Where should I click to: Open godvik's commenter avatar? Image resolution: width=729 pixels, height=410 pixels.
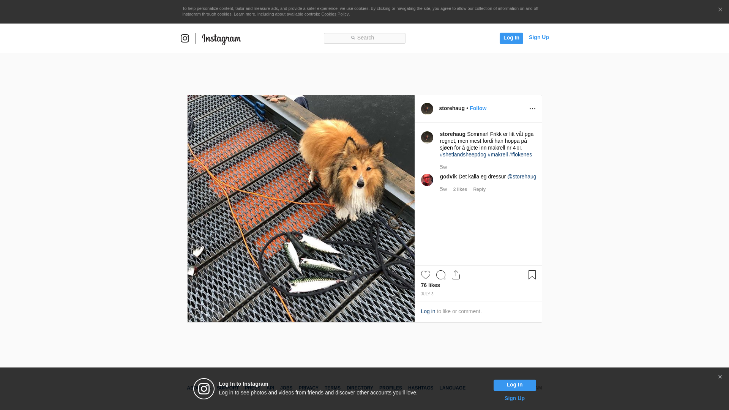[x=427, y=180]
